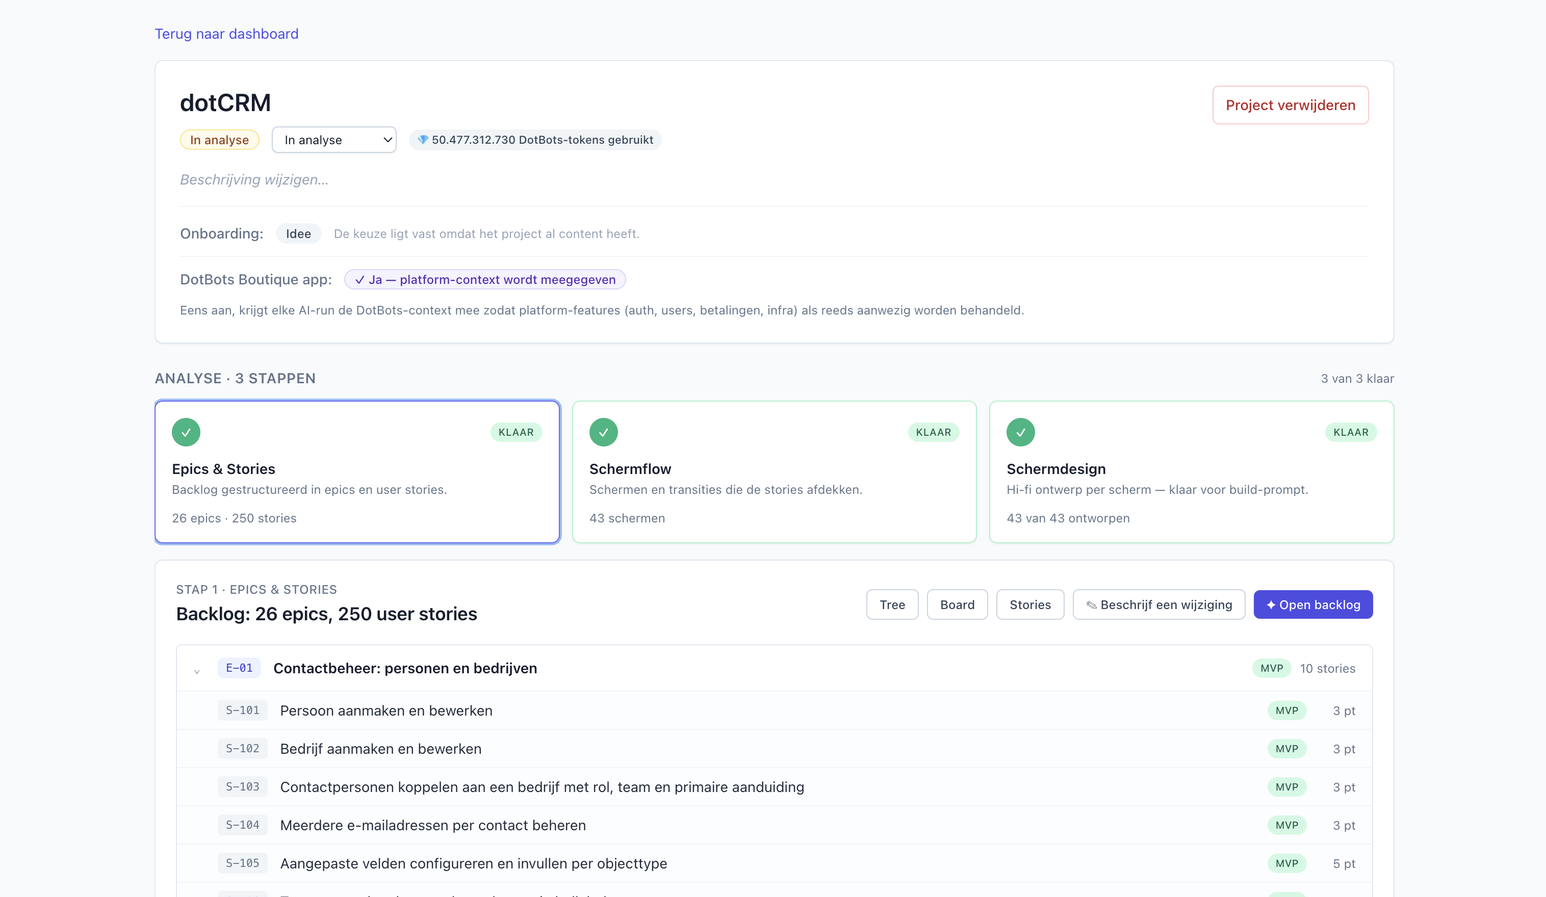The width and height of the screenshot is (1546, 897).
Task: Open story S-105 Aangepaste velden configureren
Action: (x=774, y=863)
